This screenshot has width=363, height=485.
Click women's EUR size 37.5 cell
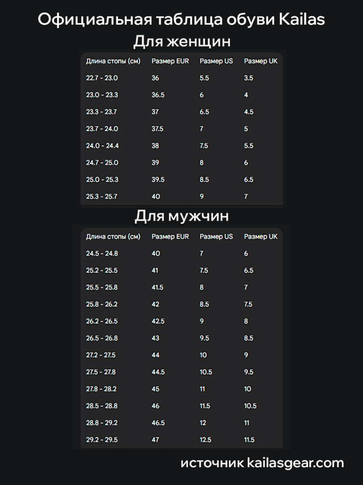point(157,129)
